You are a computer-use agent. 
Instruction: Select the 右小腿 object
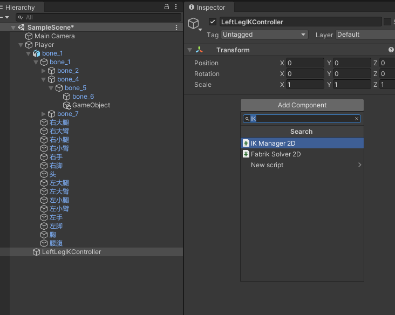59,140
